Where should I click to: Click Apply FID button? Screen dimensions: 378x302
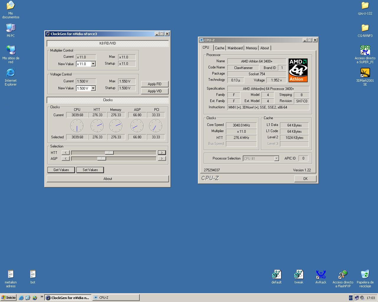[x=155, y=84]
